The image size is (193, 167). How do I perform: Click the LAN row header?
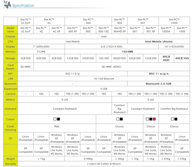[x=11, y=79]
